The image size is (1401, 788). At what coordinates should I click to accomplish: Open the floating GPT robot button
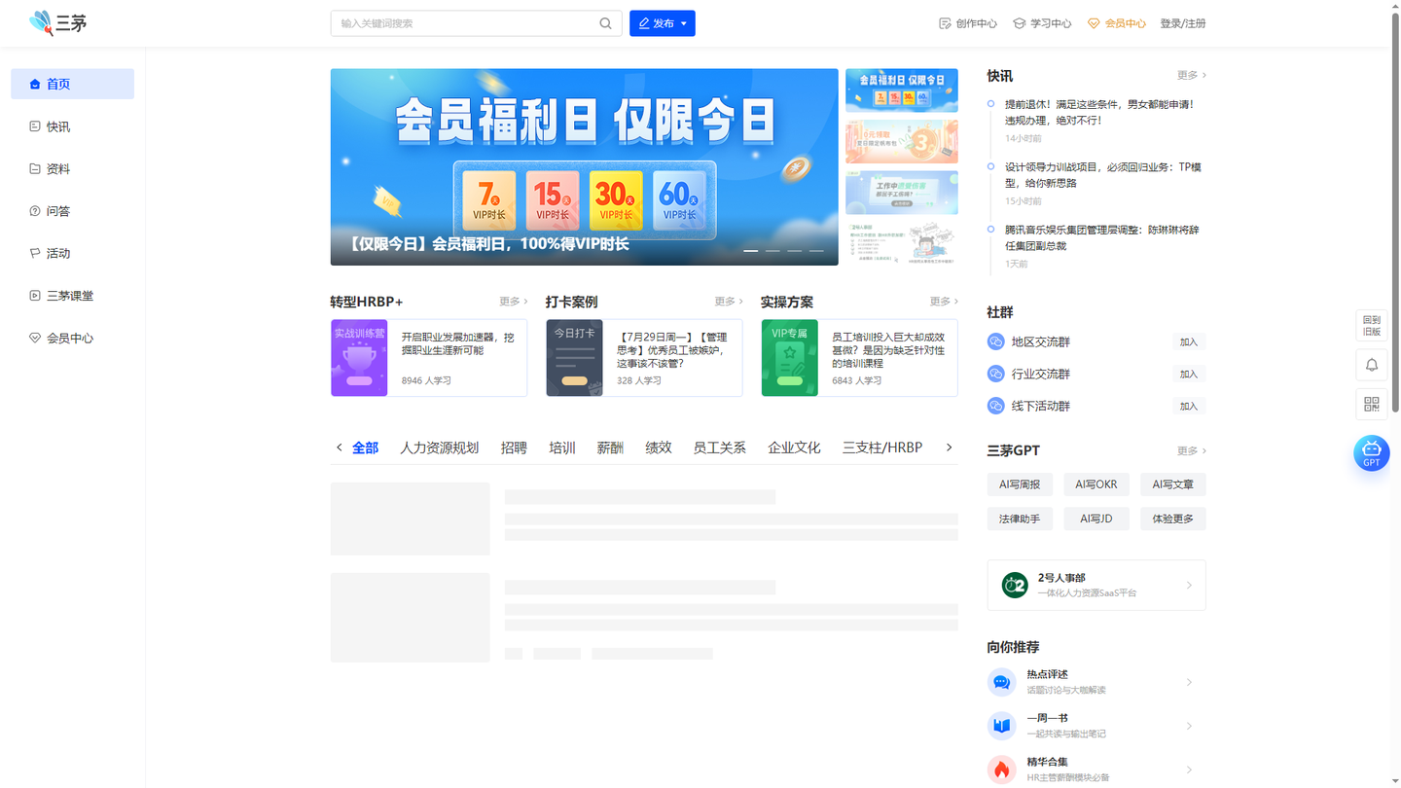(1372, 453)
